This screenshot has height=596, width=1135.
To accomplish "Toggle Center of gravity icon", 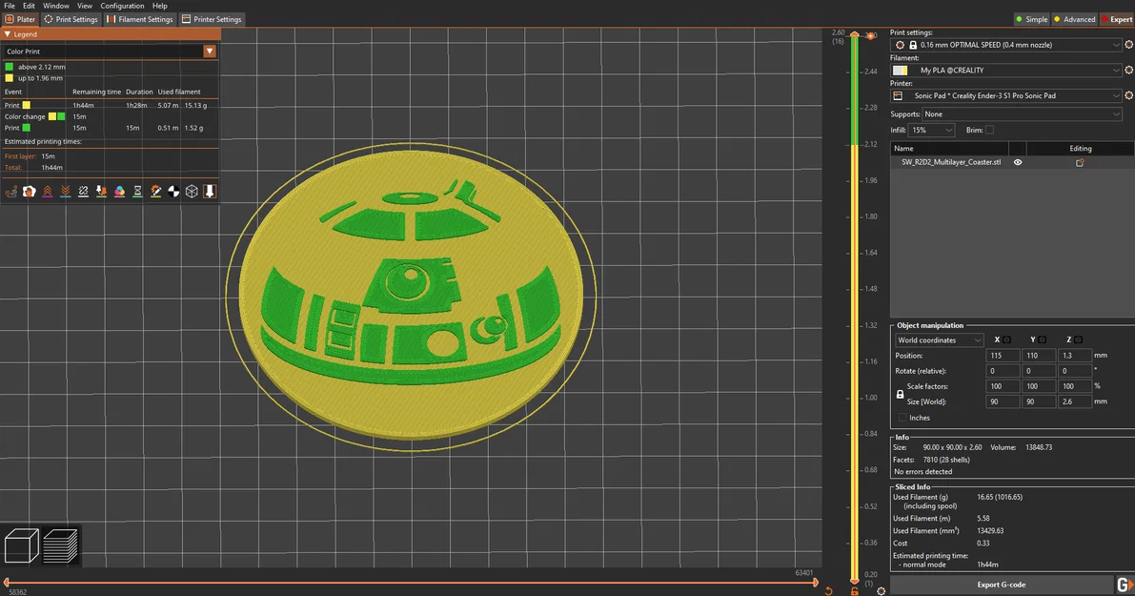I will [x=173, y=191].
